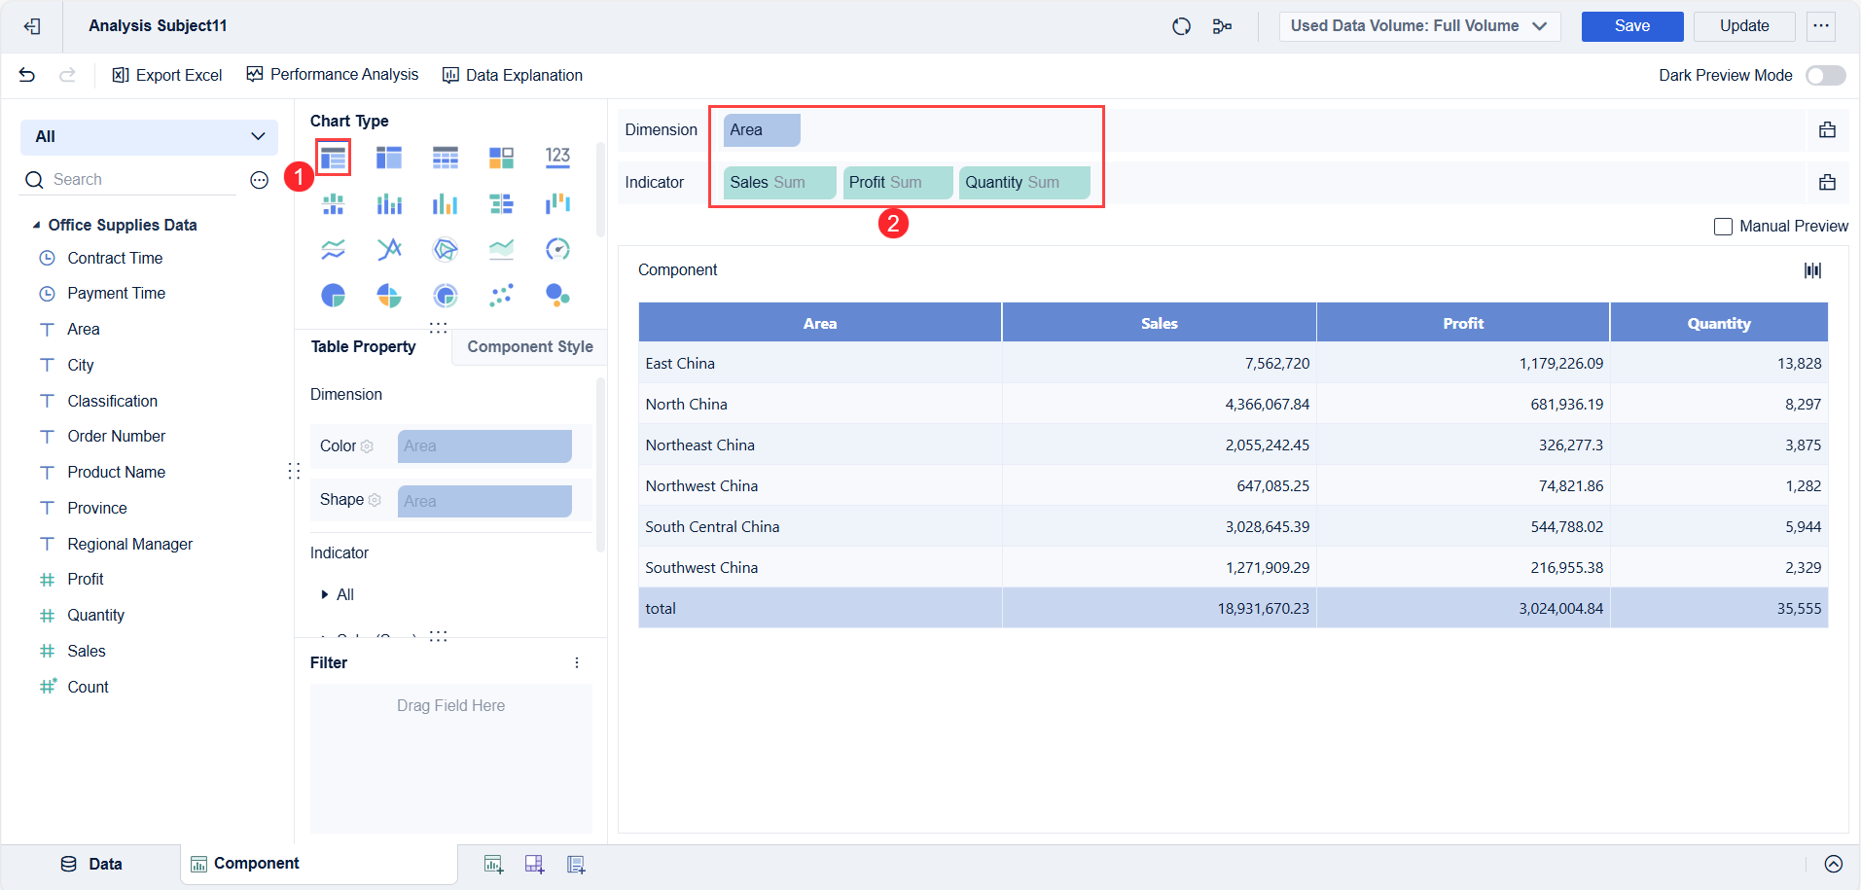
Task: Select the stacked column chart type
Action: tap(389, 203)
